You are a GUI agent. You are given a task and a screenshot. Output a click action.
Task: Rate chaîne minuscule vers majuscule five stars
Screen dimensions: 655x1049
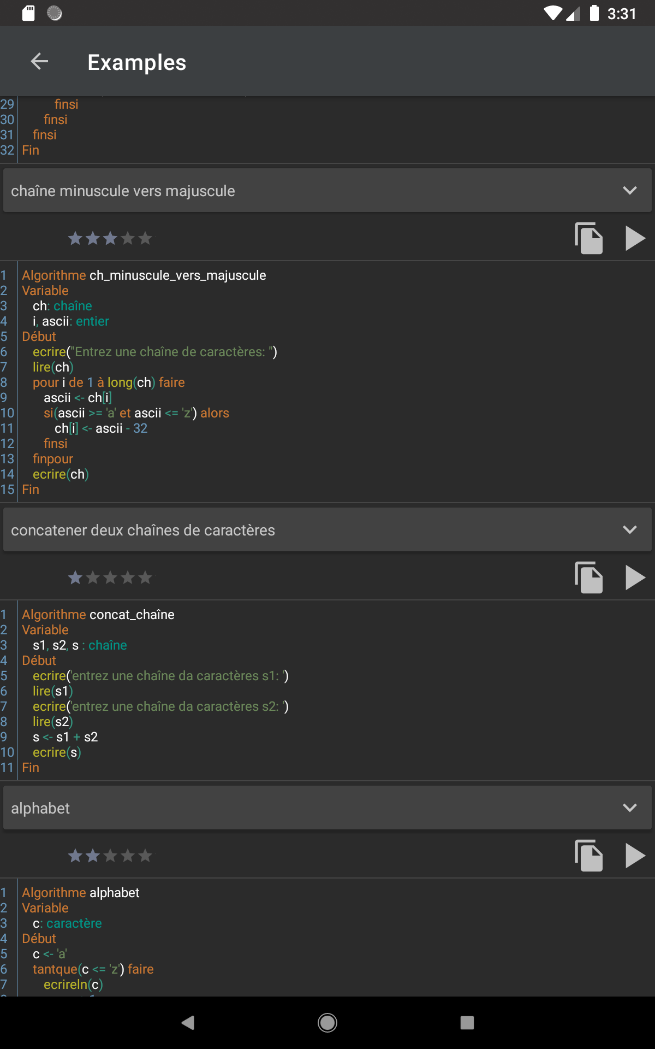click(x=145, y=238)
